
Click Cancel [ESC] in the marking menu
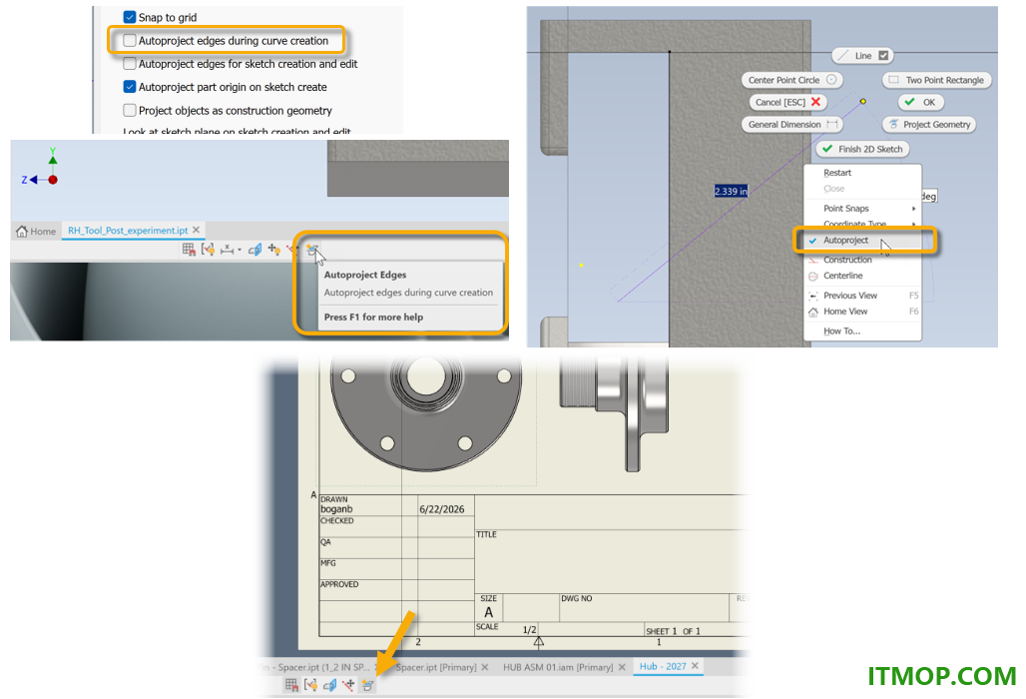787,102
